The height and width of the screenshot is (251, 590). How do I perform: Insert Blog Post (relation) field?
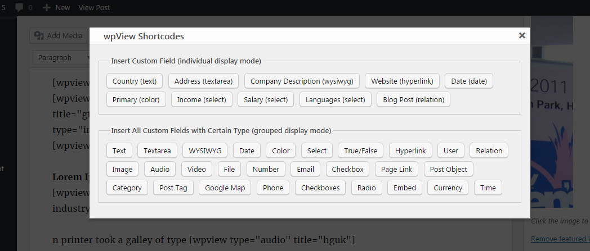point(414,100)
